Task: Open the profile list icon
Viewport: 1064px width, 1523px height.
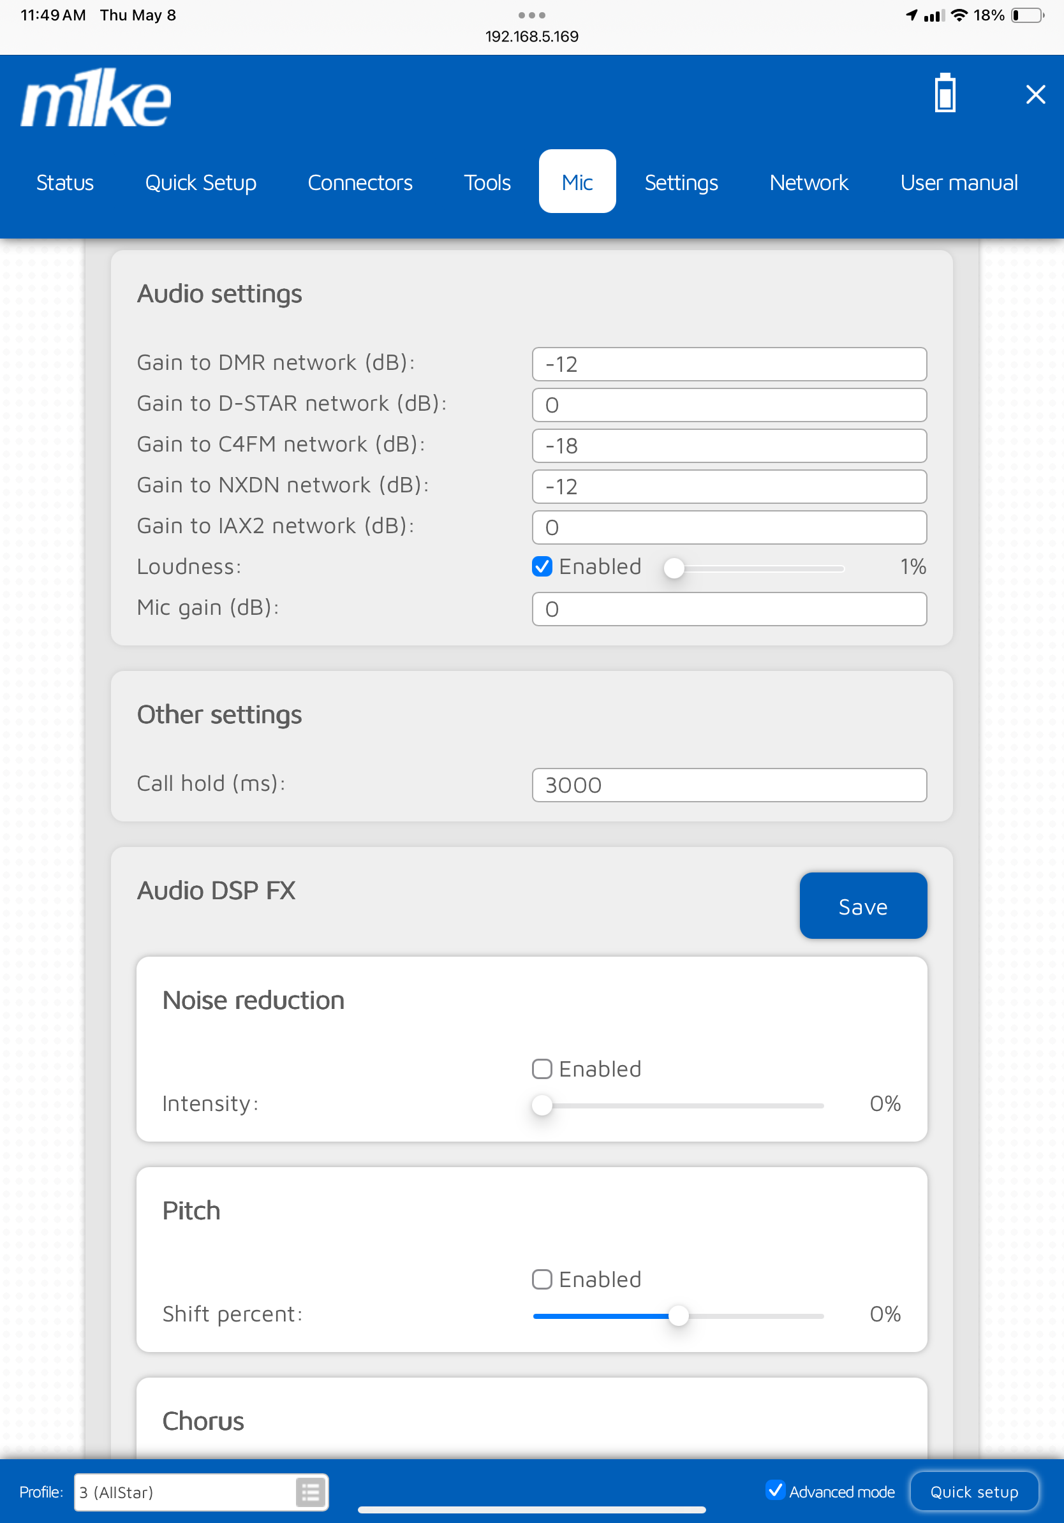Action: click(x=311, y=1492)
